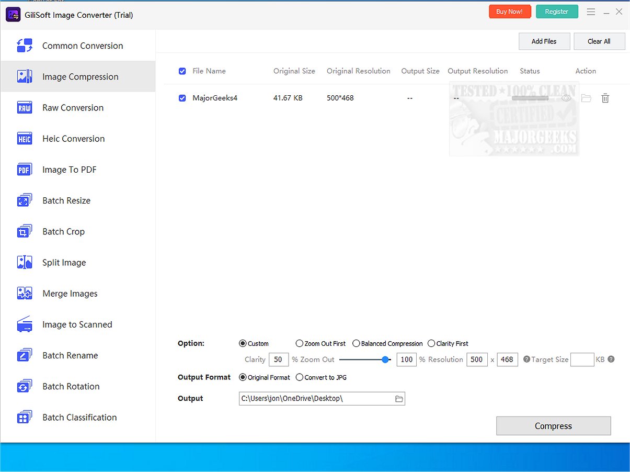This screenshot has height=472, width=630.
Task: Click the Status column header
Action: point(530,71)
